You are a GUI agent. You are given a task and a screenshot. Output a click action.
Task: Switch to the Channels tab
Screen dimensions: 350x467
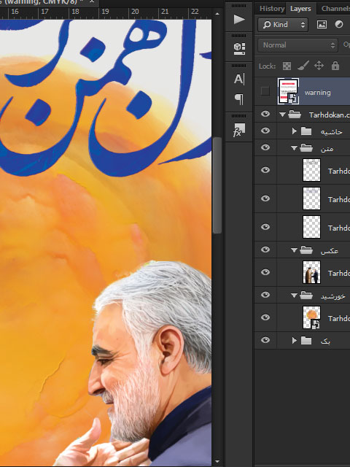(x=335, y=9)
